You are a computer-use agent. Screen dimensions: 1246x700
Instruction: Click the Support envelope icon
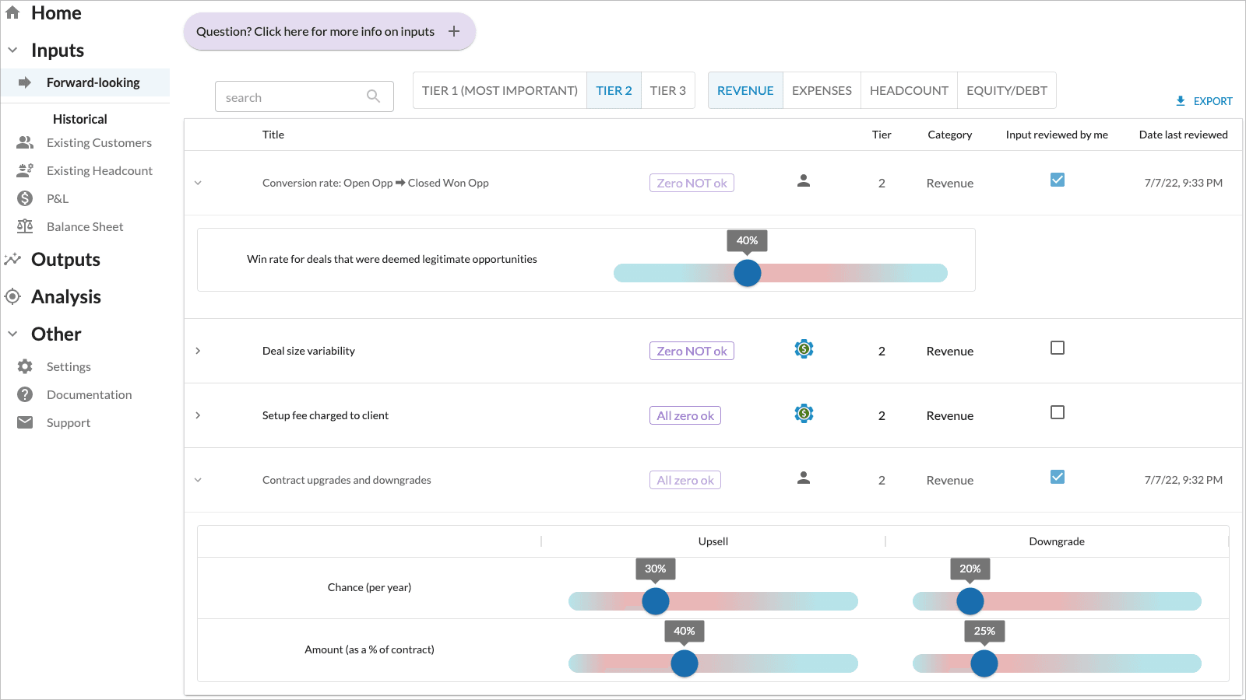coord(25,422)
